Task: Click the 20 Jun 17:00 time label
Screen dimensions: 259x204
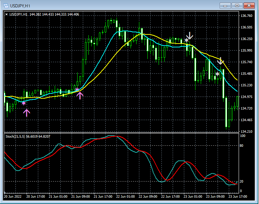Action: (36, 197)
